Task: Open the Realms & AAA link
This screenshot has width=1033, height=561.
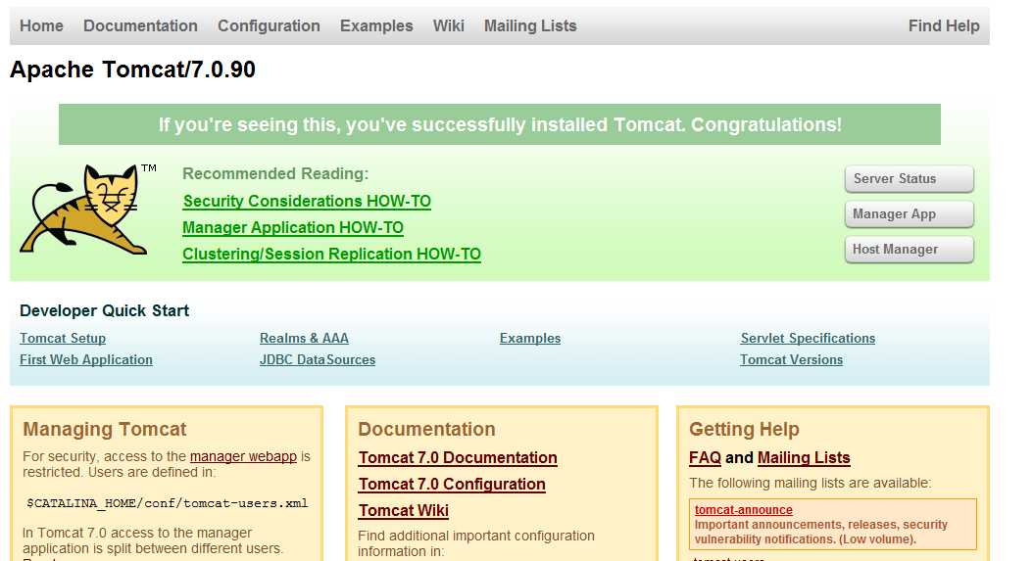Action: [x=305, y=338]
